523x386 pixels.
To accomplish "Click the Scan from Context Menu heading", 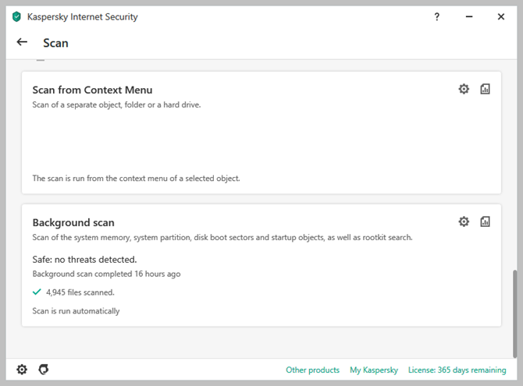I will click(92, 90).
